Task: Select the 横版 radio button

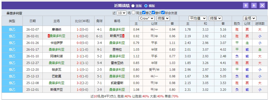Action: click(146, 6)
